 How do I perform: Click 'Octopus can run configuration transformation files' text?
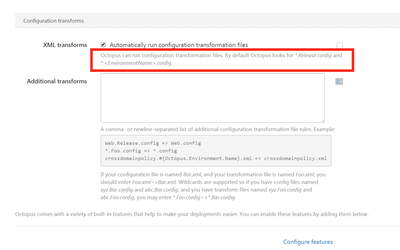pos(162,55)
